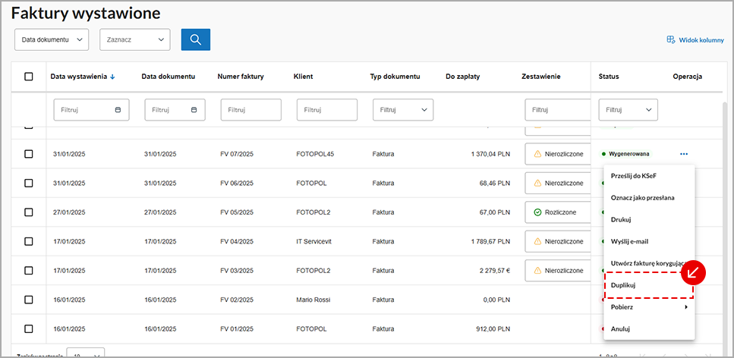Open the Typ dokumentu filter dropdown
The image size is (734, 358).
click(x=402, y=110)
